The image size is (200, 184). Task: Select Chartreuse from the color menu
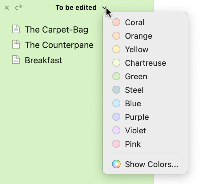145,63
